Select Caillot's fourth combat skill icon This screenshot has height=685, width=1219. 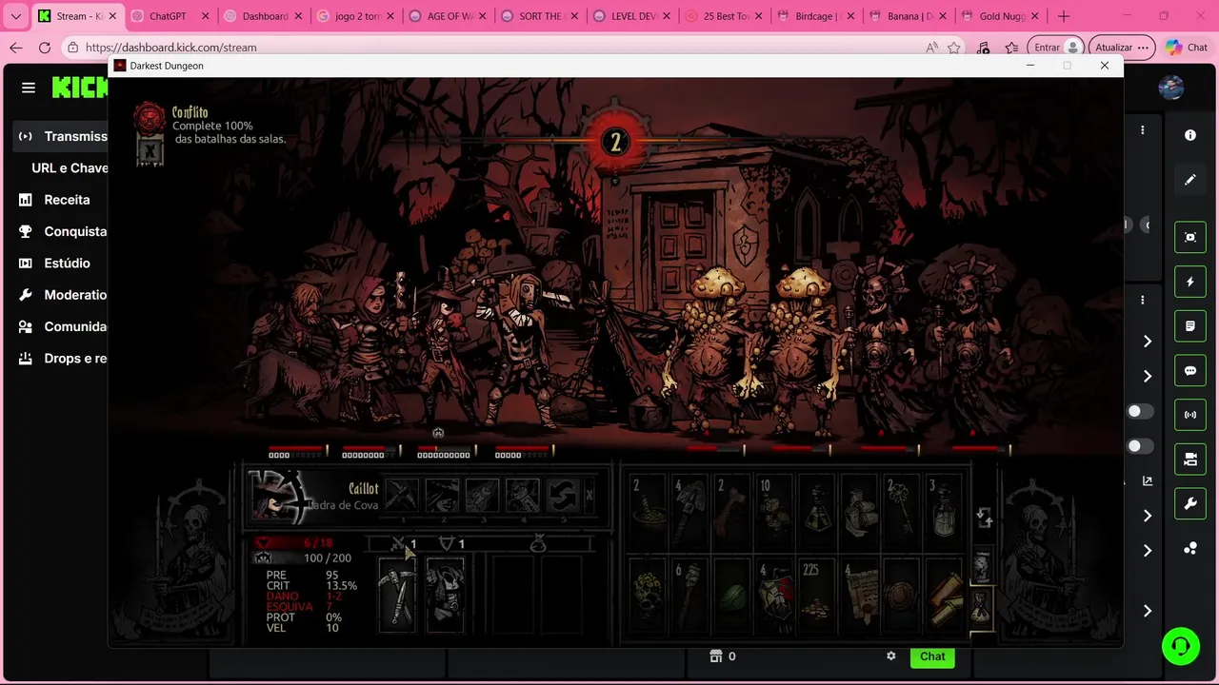[x=522, y=496]
